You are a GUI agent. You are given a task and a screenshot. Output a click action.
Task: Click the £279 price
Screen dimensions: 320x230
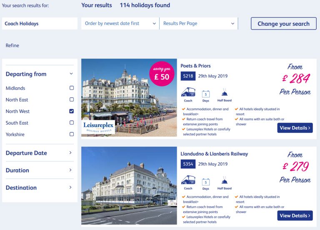(296, 166)
